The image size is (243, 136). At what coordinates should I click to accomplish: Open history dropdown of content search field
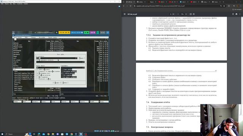point(84,68)
